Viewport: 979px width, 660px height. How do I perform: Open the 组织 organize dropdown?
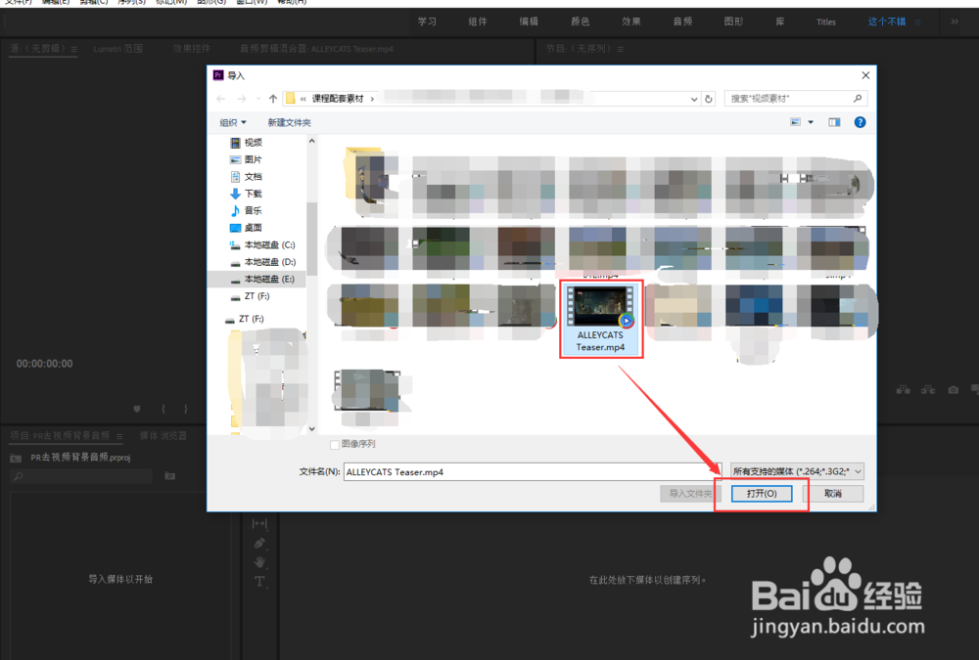(x=233, y=122)
